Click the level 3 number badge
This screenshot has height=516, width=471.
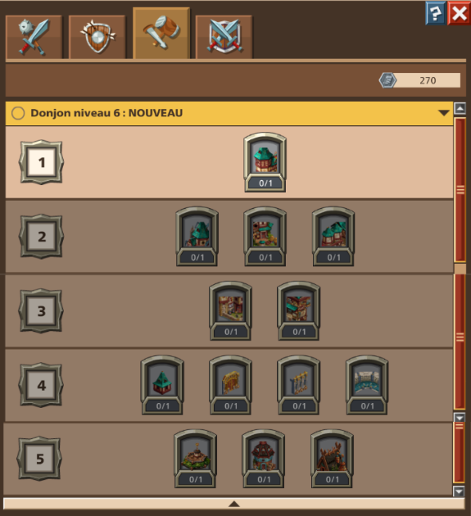(x=41, y=311)
